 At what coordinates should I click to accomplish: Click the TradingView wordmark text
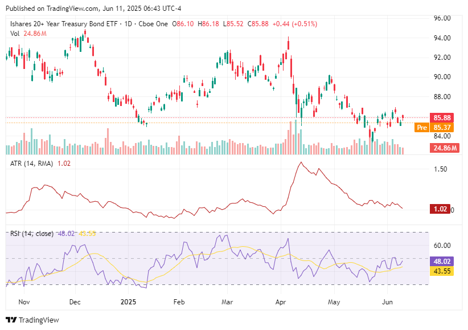point(39,320)
